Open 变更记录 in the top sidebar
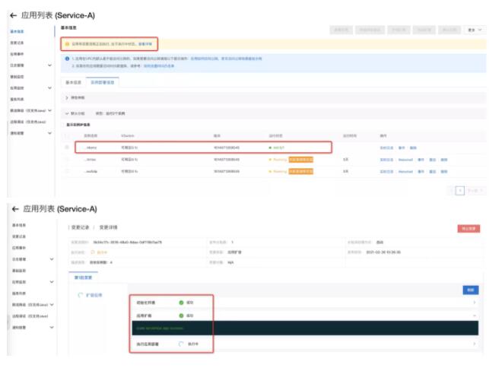489x368 pixels. pyautogui.click(x=17, y=43)
